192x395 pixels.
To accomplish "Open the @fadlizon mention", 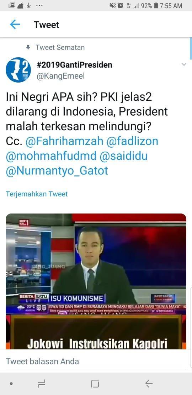I will pos(132,141).
